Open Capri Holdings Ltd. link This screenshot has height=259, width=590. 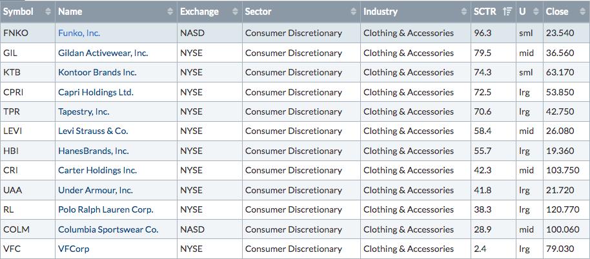(96, 92)
